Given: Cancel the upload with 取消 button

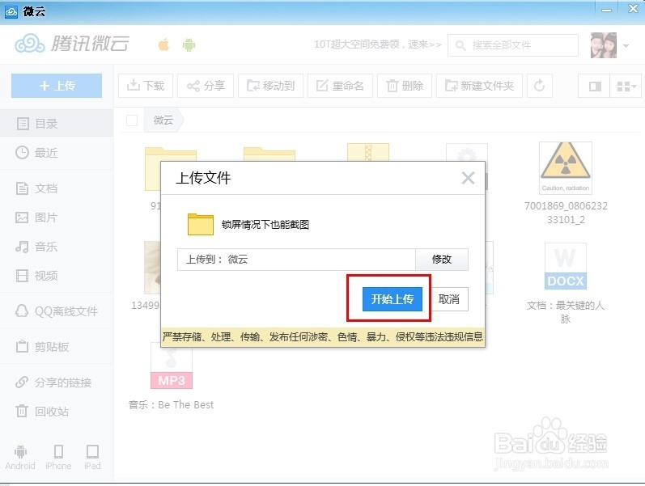Looking at the screenshot, I should pyautogui.click(x=449, y=299).
